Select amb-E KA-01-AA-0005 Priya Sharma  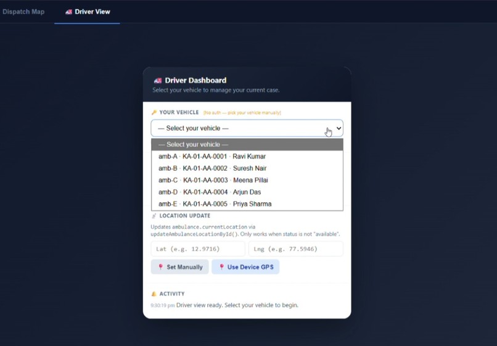(247, 204)
